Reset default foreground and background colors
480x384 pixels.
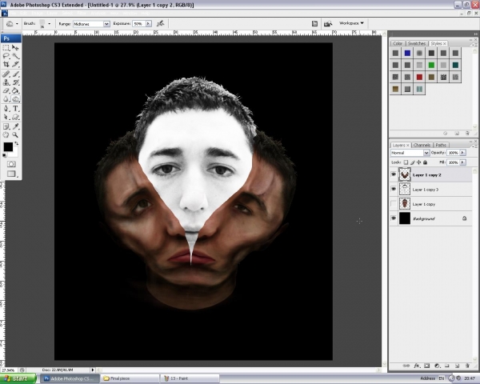point(5,155)
